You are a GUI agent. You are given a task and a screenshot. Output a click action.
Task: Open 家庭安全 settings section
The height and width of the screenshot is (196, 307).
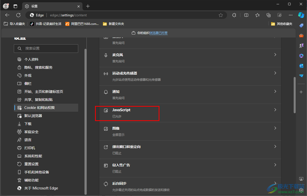(x=46, y=132)
